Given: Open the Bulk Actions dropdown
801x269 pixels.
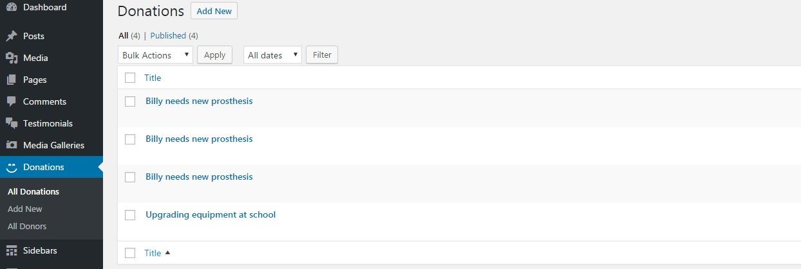Looking at the screenshot, I should (x=155, y=55).
